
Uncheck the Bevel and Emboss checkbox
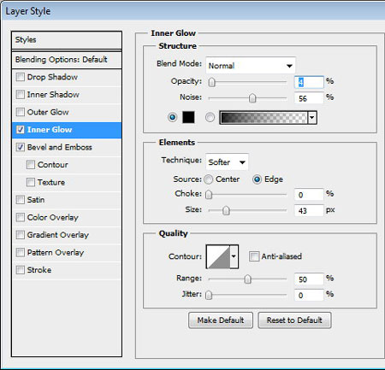21,147
